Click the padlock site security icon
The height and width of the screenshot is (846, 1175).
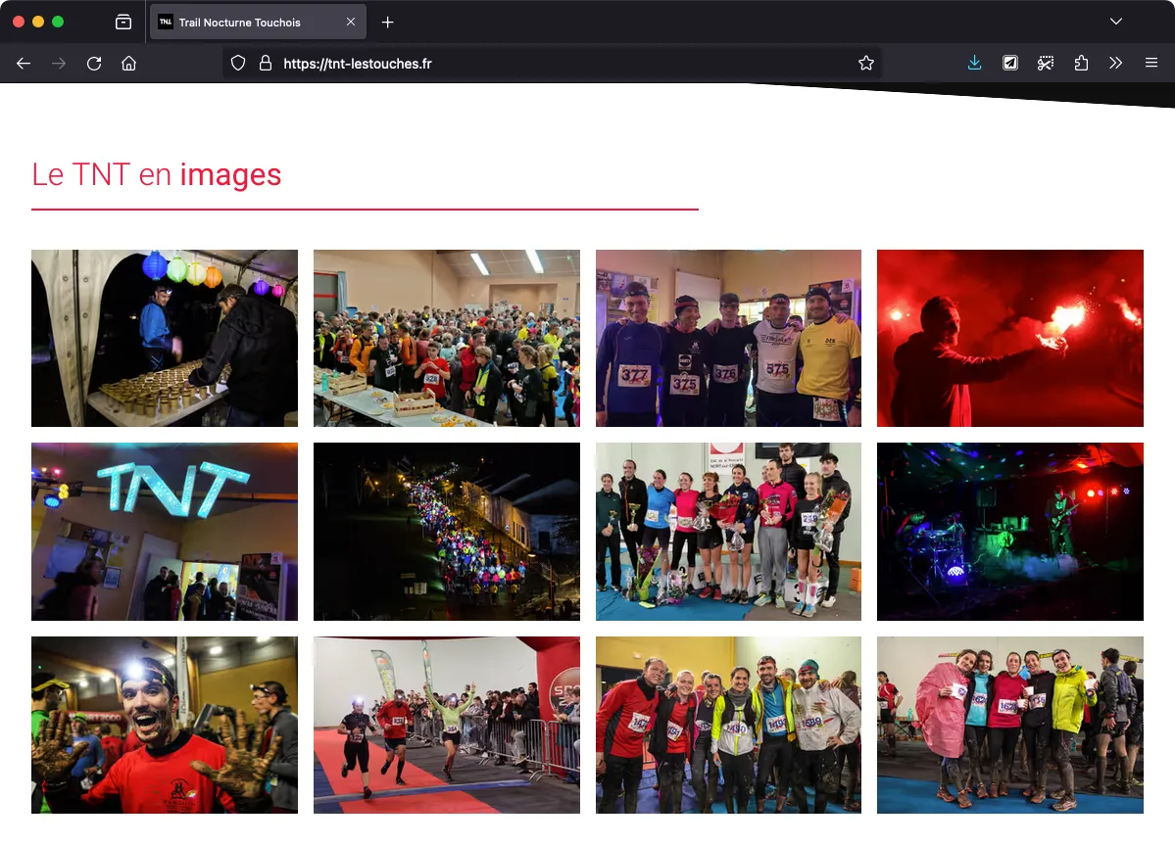pos(265,63)
